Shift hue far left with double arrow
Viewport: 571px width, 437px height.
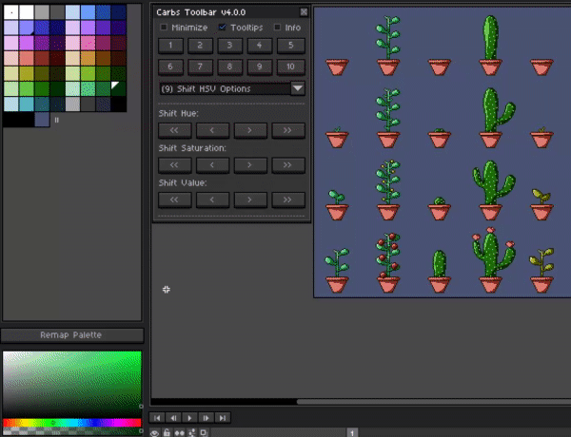[x=175, y=130]
